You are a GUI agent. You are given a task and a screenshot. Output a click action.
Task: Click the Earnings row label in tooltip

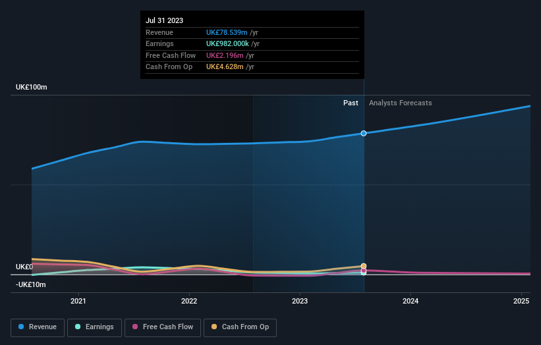[x=159, y=43]
